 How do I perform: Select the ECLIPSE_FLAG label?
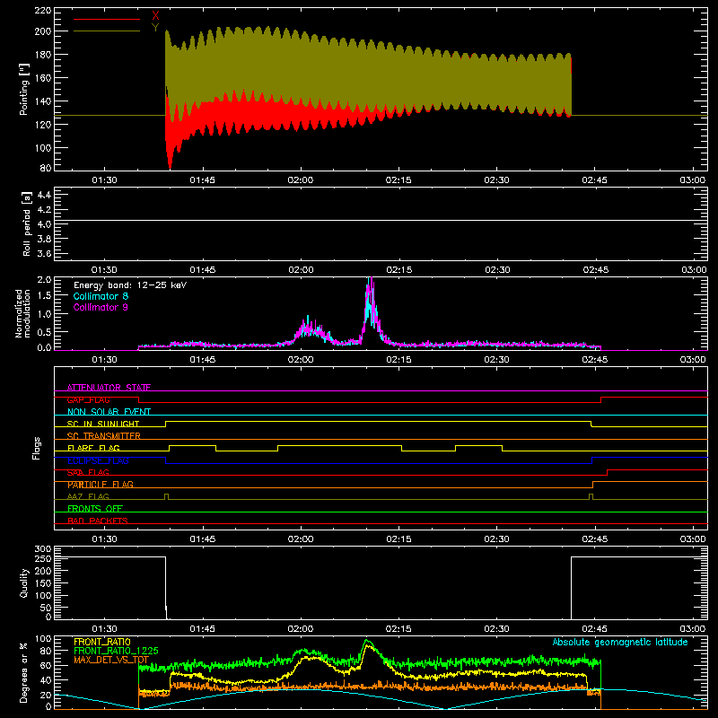pos(98,460)
